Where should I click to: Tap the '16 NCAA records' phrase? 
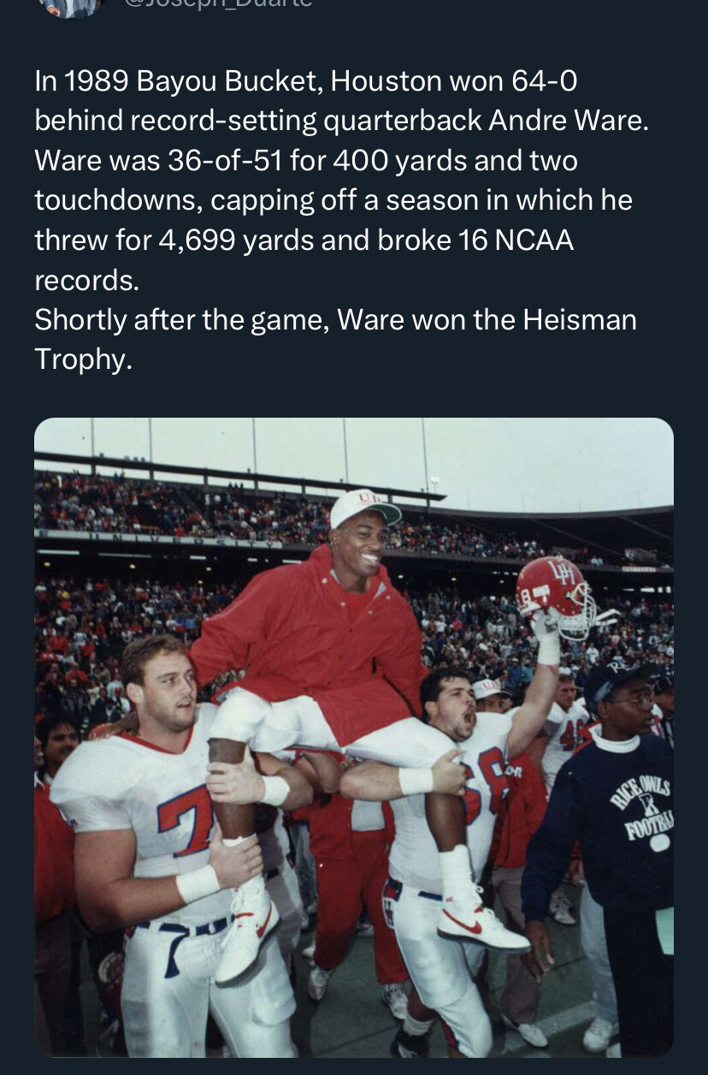304,260
